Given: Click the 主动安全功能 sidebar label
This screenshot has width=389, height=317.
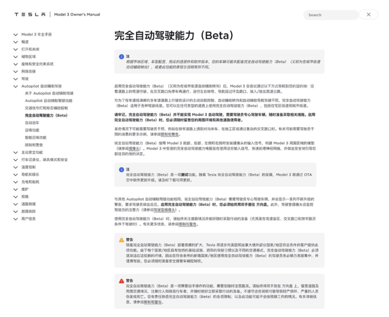Looking at the screenshot, I should 32,152.
